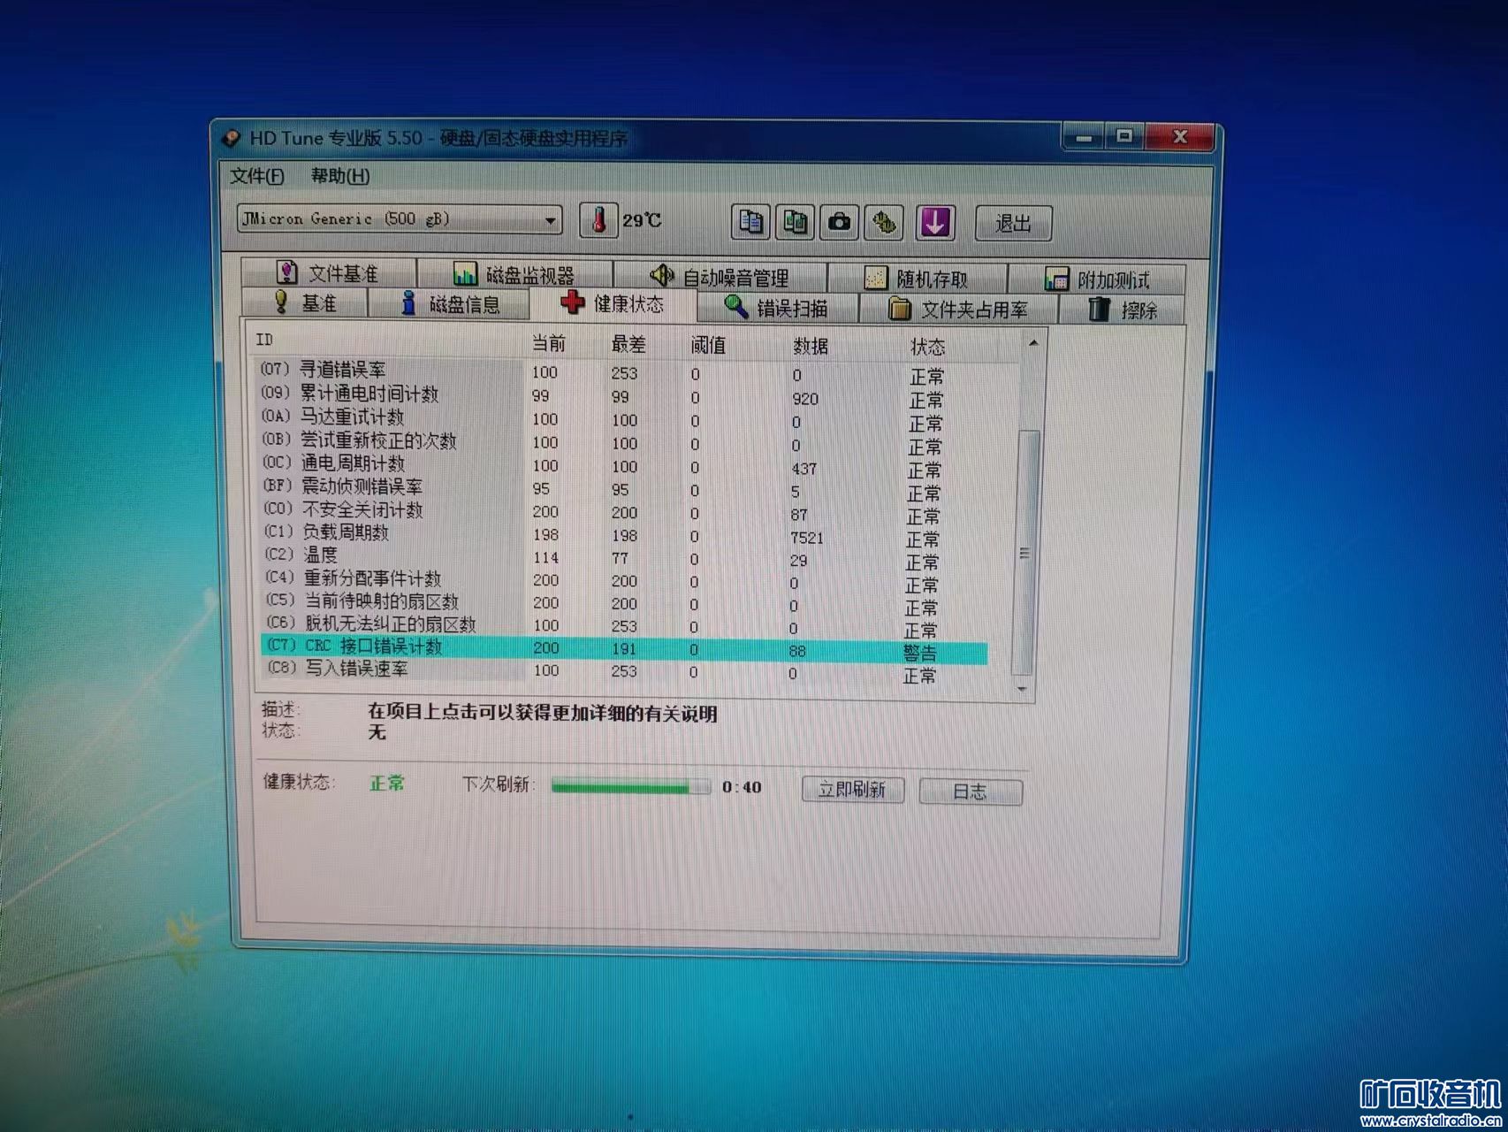
Task: Save screenshot camera icon
Action: point(840,221)
